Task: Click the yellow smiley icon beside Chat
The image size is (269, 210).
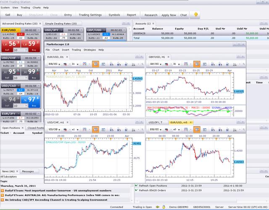Action: (196, 15)
